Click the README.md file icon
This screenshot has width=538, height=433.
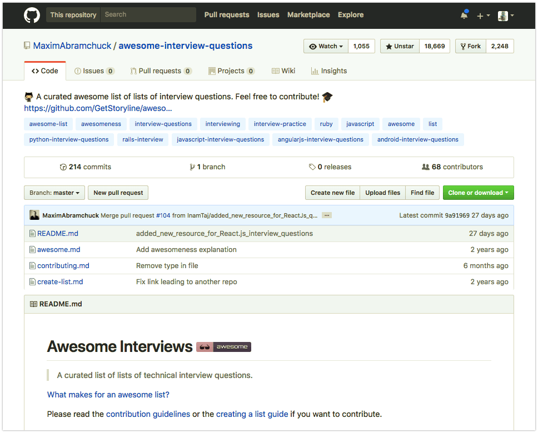pyautogui.click(x=32, y=234)
